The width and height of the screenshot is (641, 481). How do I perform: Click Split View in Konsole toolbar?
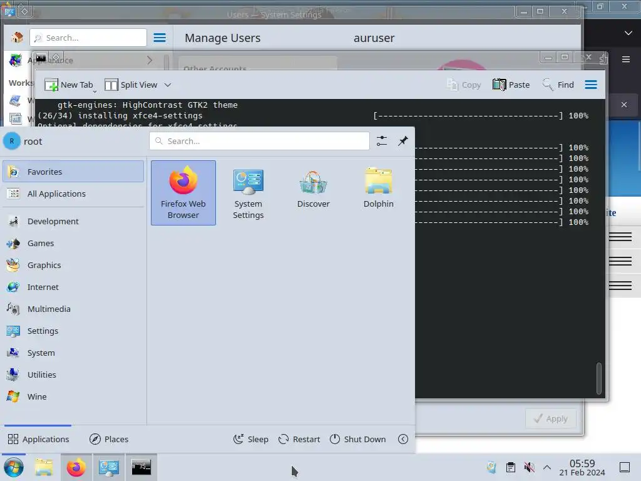click(x=131, y=85)
